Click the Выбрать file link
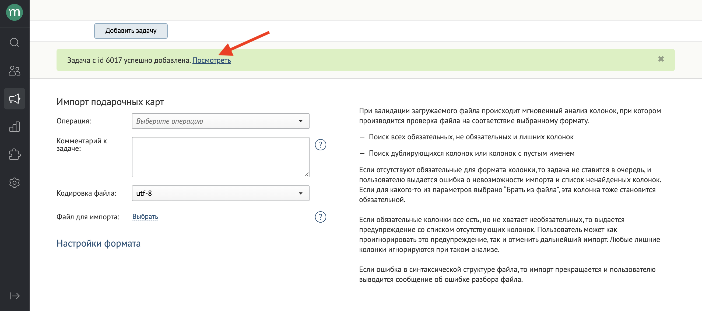 [x=145, y=217]
